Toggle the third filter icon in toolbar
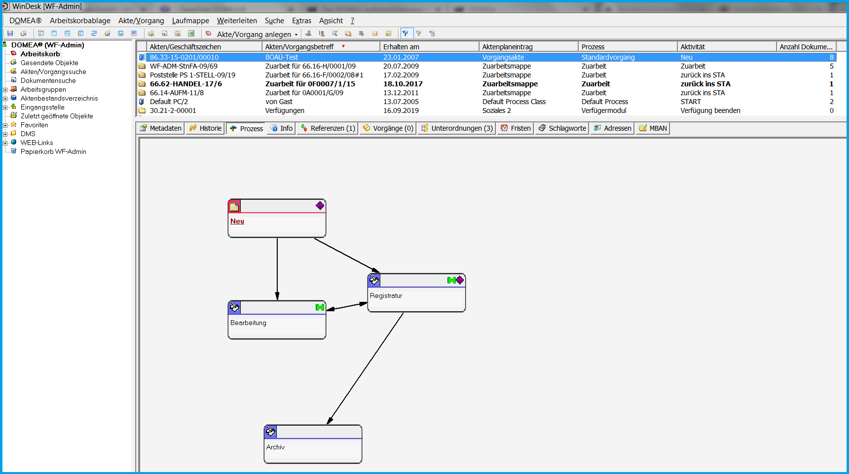The height and width of the screenshot is (474, 849). (x=432, y=34)
